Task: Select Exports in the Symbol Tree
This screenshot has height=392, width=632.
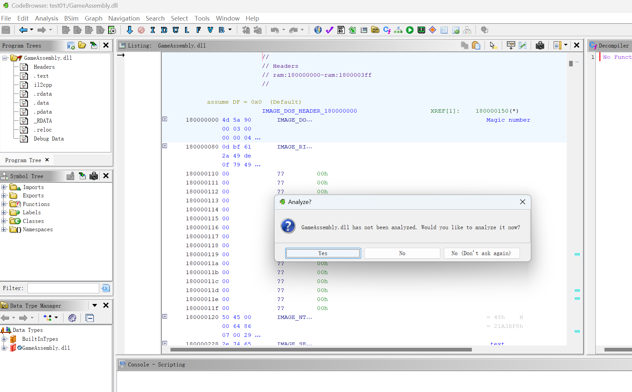Action: (x=33, y=195)
